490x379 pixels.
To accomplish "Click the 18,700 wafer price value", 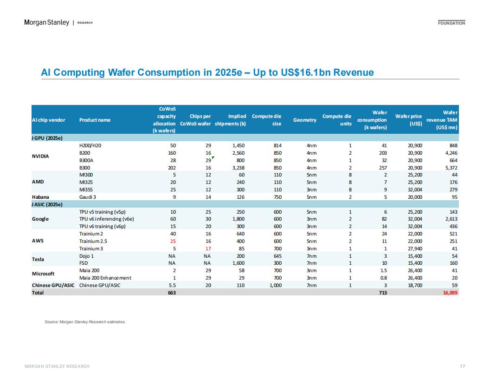I will tap(415, 285).
